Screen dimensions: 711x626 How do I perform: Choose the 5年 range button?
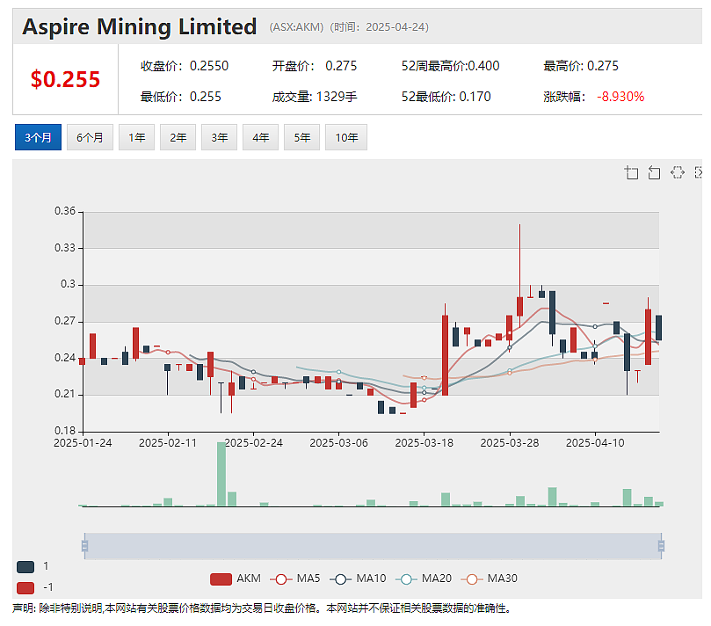tap(301, 137)
